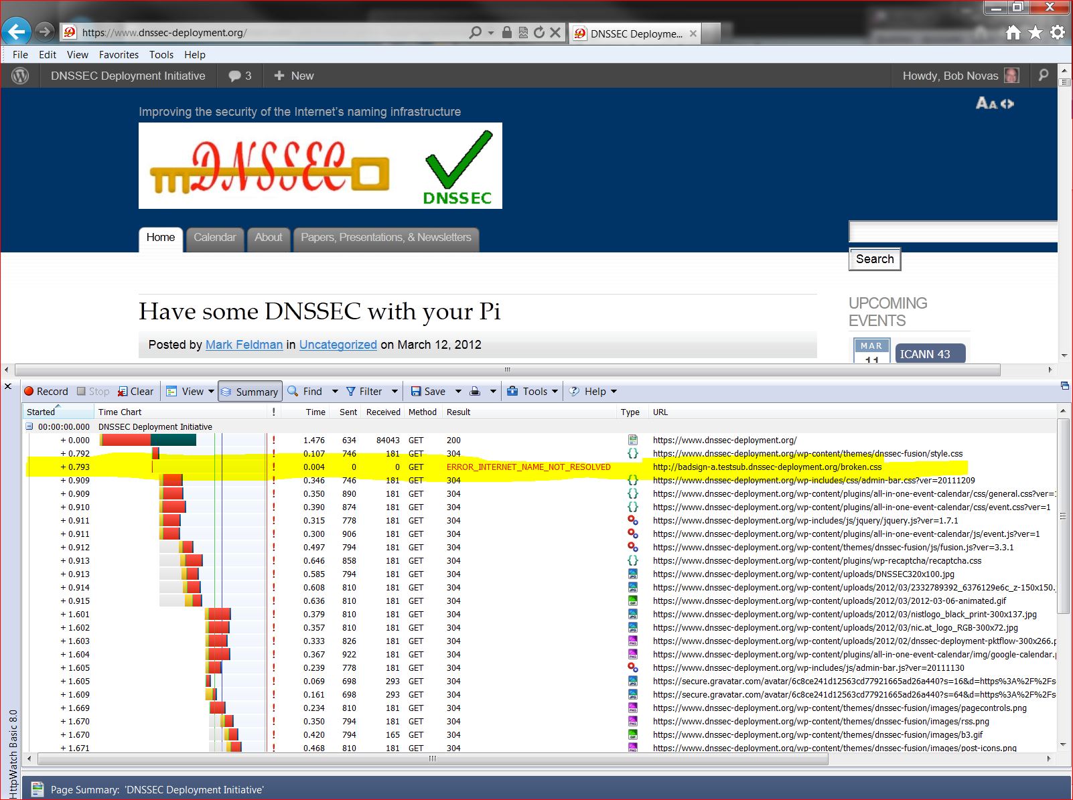1073x800 pixels.
Task: Click the browser Forward arrow
Action: pos(44,31)
